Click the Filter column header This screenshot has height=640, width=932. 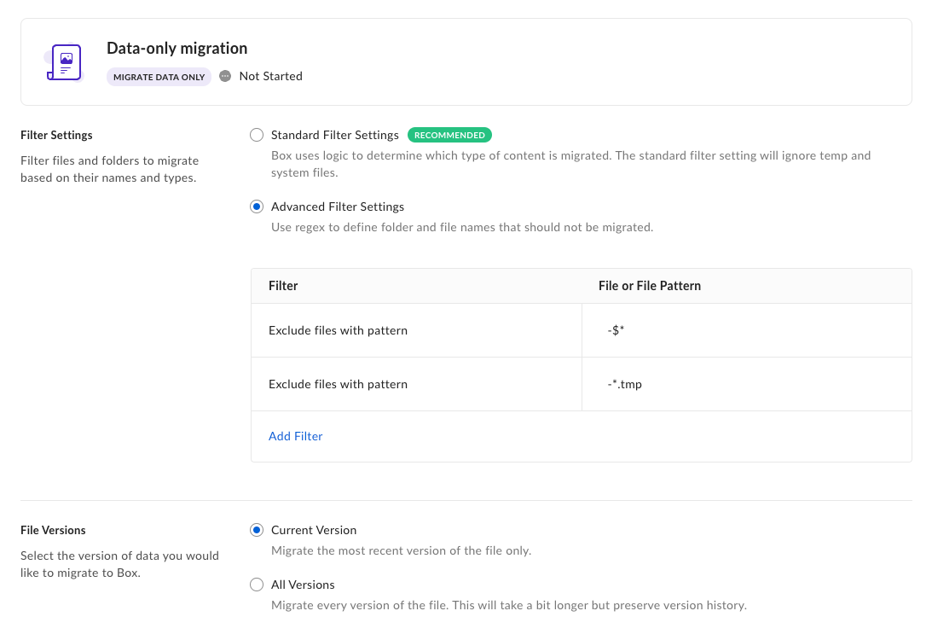(x=283, y=286)
